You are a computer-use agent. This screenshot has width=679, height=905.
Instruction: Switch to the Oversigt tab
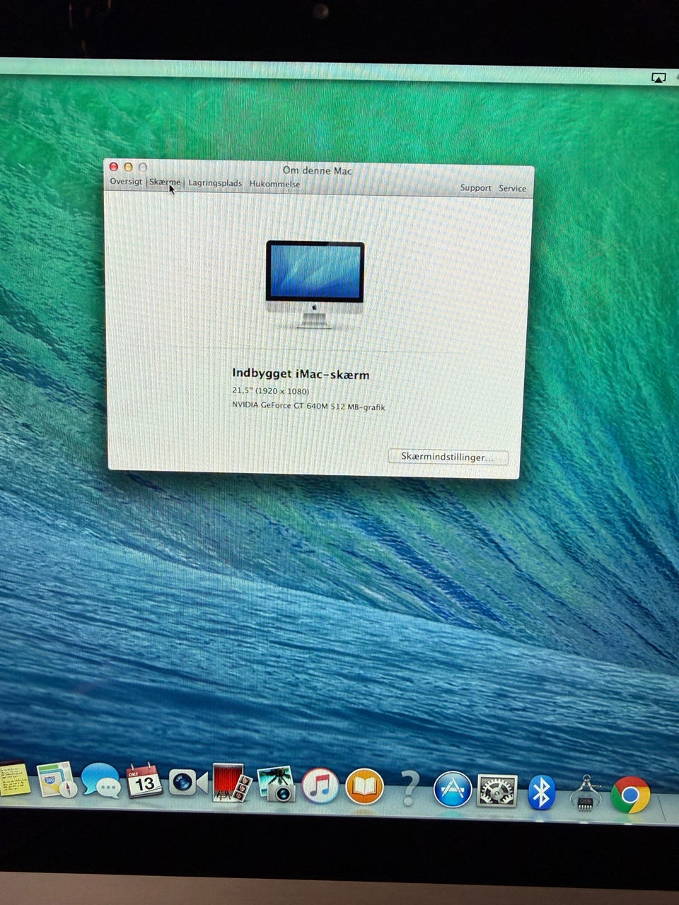(126, 182)
